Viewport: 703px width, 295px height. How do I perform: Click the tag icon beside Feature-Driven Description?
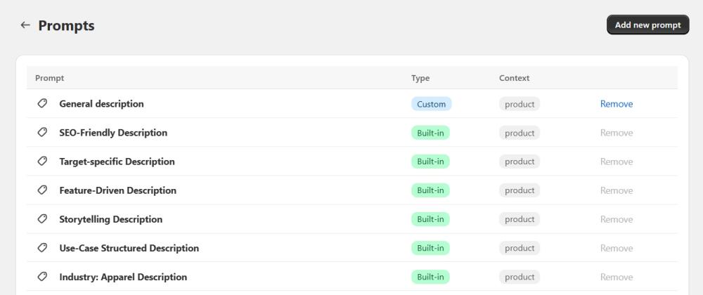42,190
